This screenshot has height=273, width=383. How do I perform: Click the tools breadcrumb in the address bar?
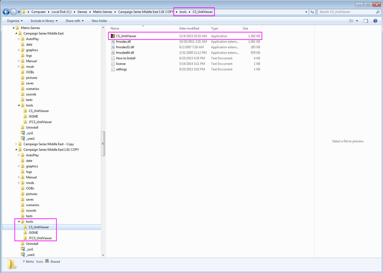tap(183, 12)
